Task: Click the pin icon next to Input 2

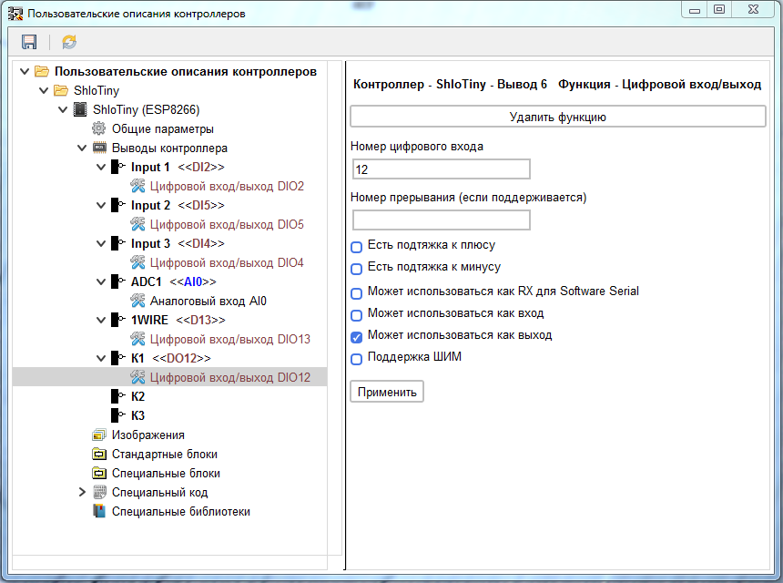Action: (118, 205)
